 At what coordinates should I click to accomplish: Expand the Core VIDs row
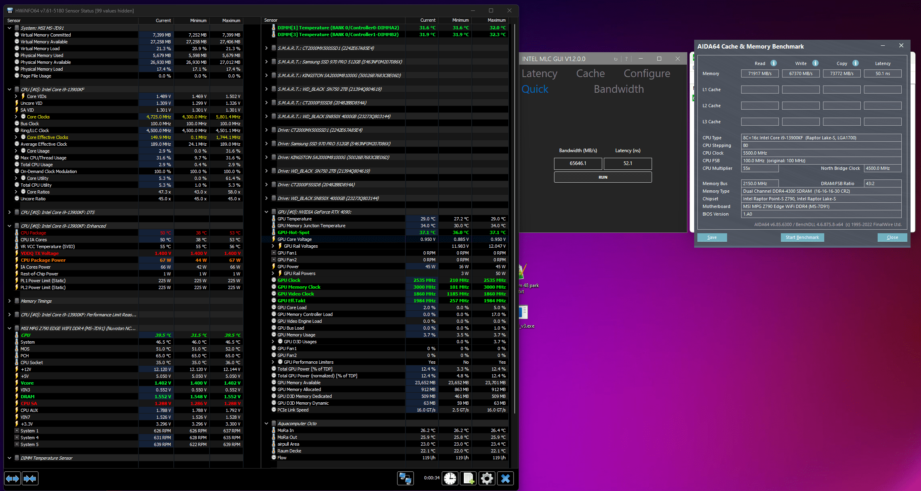16,96
